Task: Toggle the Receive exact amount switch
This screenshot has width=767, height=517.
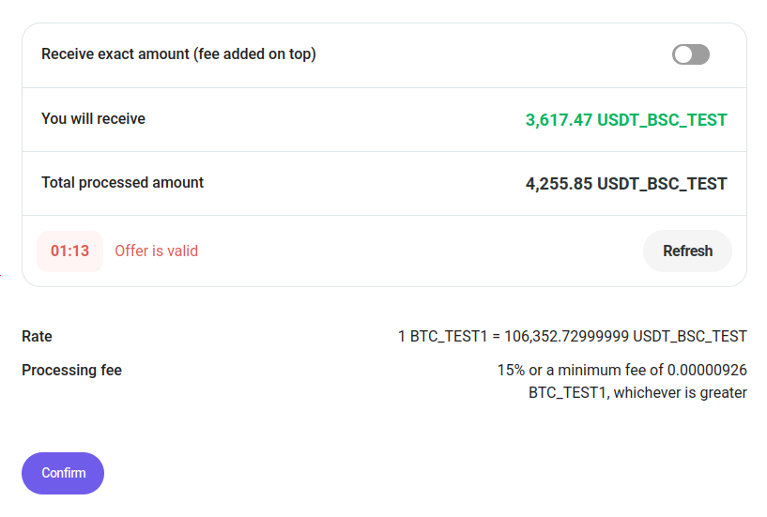Action: click(x=690, y=54)
